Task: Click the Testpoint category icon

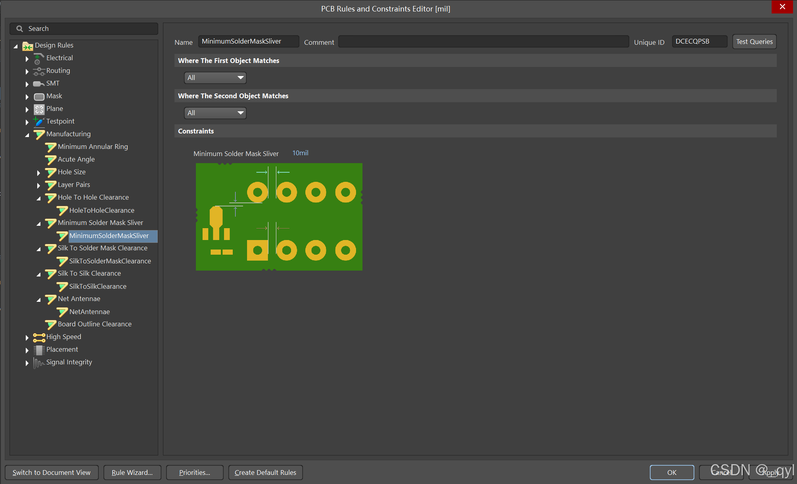Action: coord(38,122)
